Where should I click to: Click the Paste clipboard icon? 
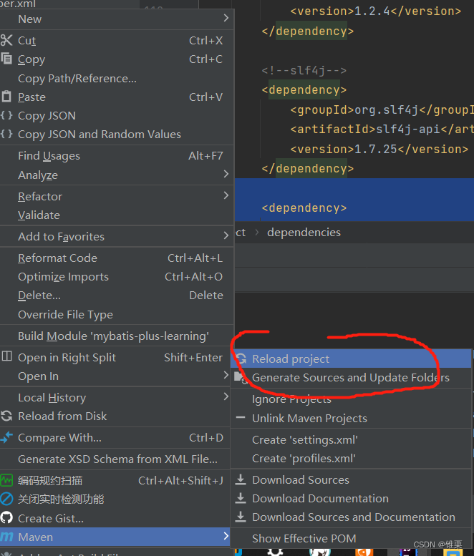click(x=6, y=97)
